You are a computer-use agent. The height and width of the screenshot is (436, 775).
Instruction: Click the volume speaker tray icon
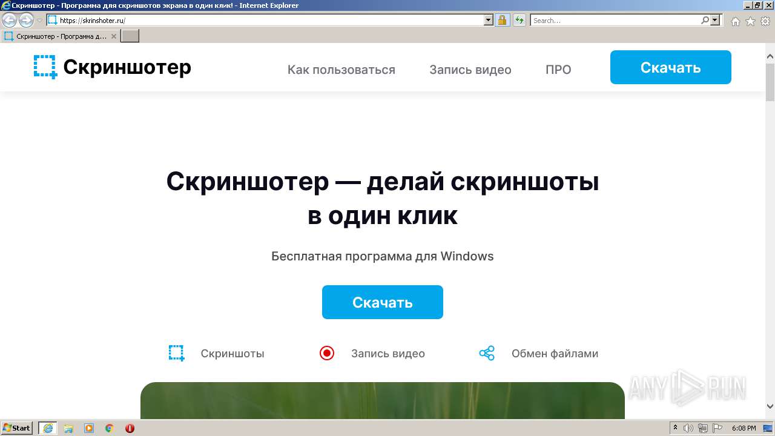click(689, 428)
